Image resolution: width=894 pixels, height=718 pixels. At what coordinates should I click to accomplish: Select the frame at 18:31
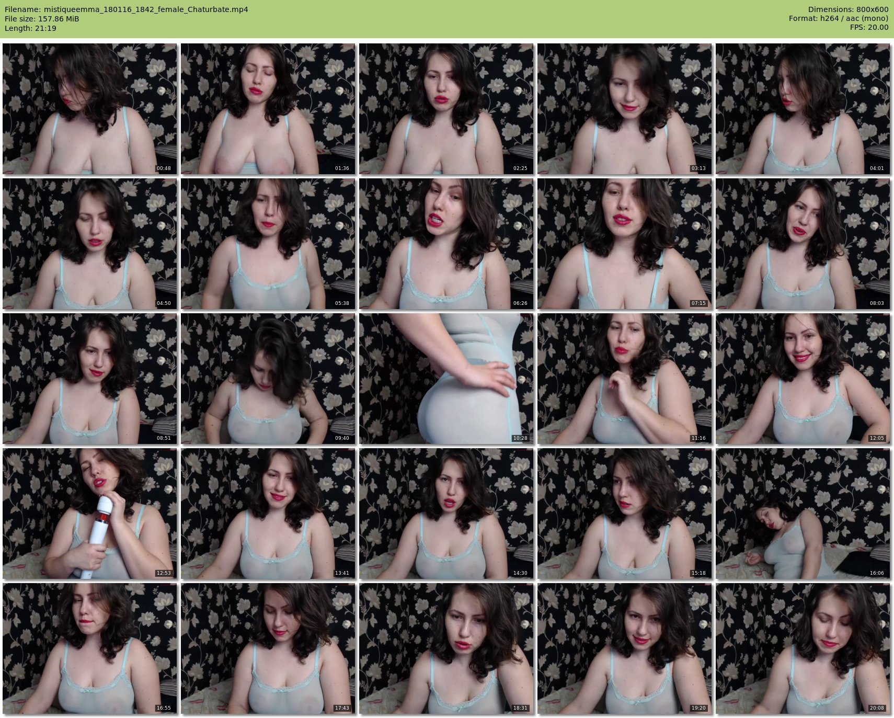pyautogui.click(x=446, y=648)
